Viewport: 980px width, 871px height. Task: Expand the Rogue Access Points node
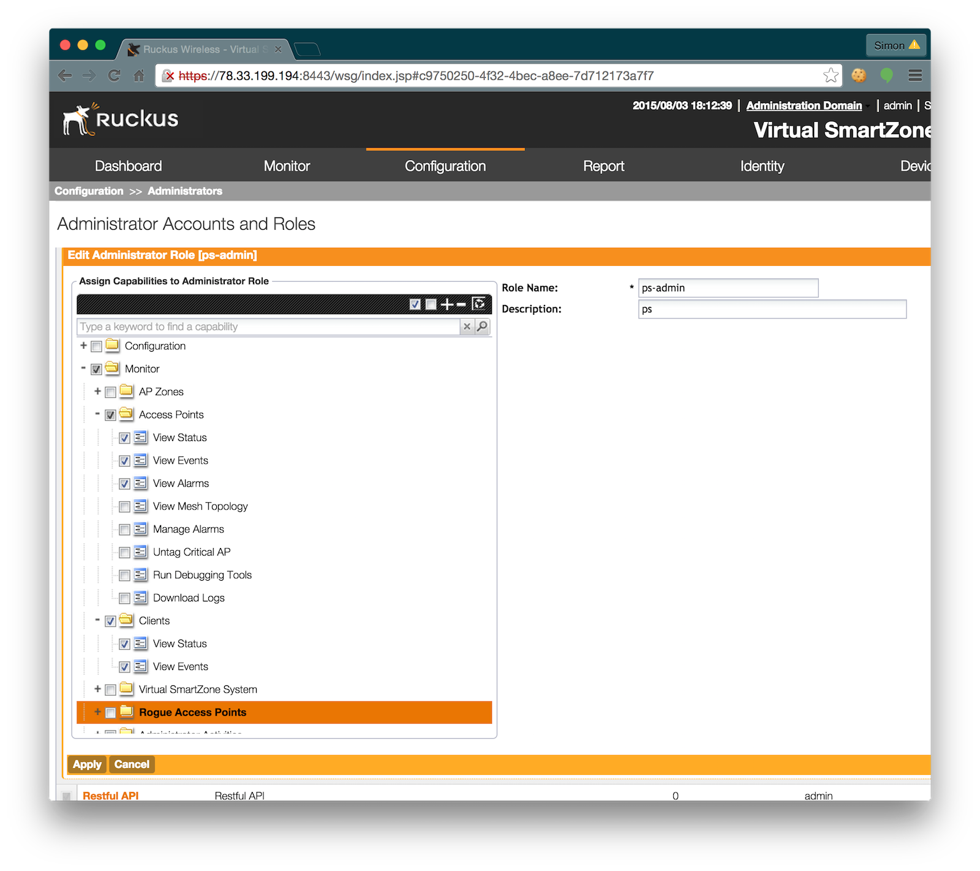97,712
